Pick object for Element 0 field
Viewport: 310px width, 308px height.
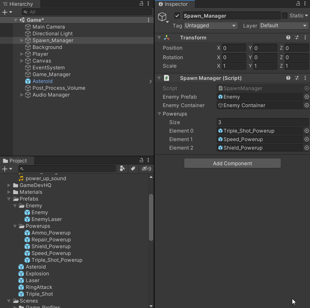[307, 131]
